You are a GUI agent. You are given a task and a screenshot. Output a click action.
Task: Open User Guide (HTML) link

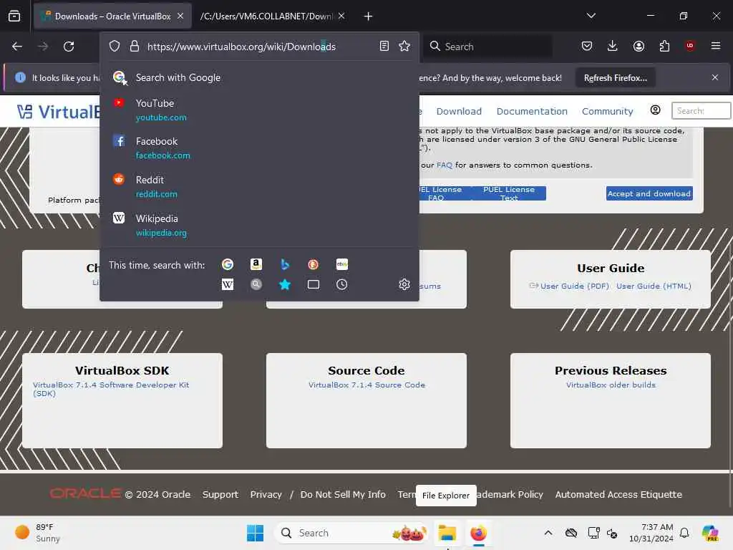[x=654, y=286]
